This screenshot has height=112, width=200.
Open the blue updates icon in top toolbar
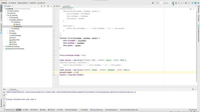click(x=195, y=3)
